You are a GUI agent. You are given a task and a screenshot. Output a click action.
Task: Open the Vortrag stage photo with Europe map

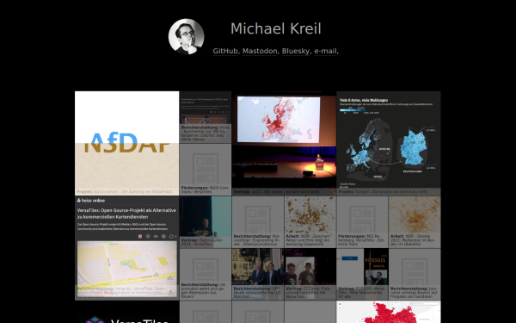(x=284, y=143)
